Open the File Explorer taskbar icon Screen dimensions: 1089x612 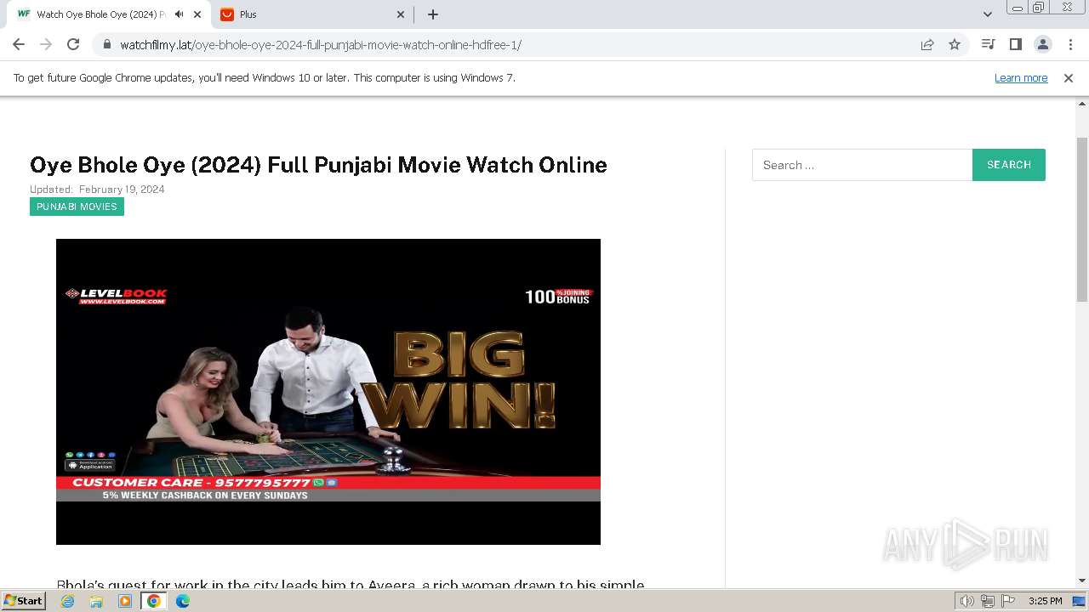(96, 601)
